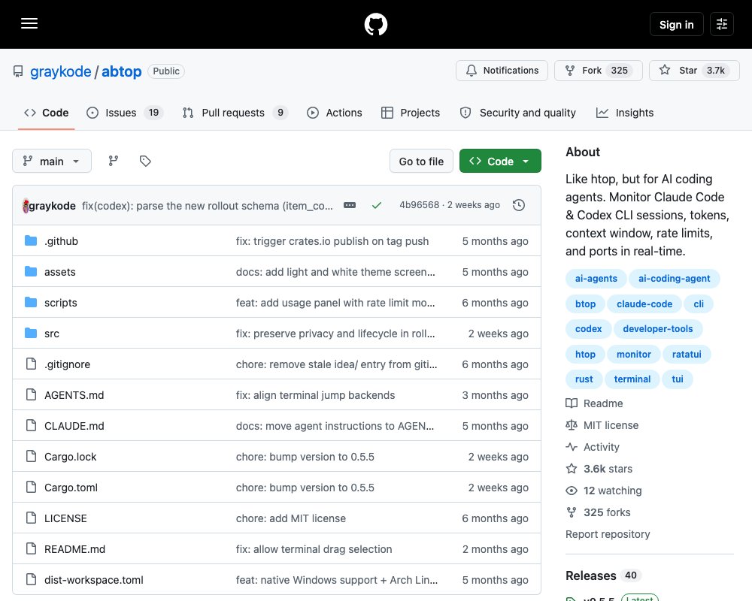Select the developer-tools topic tag
Viewport: 752px width, 601px height.
[657, 329]
